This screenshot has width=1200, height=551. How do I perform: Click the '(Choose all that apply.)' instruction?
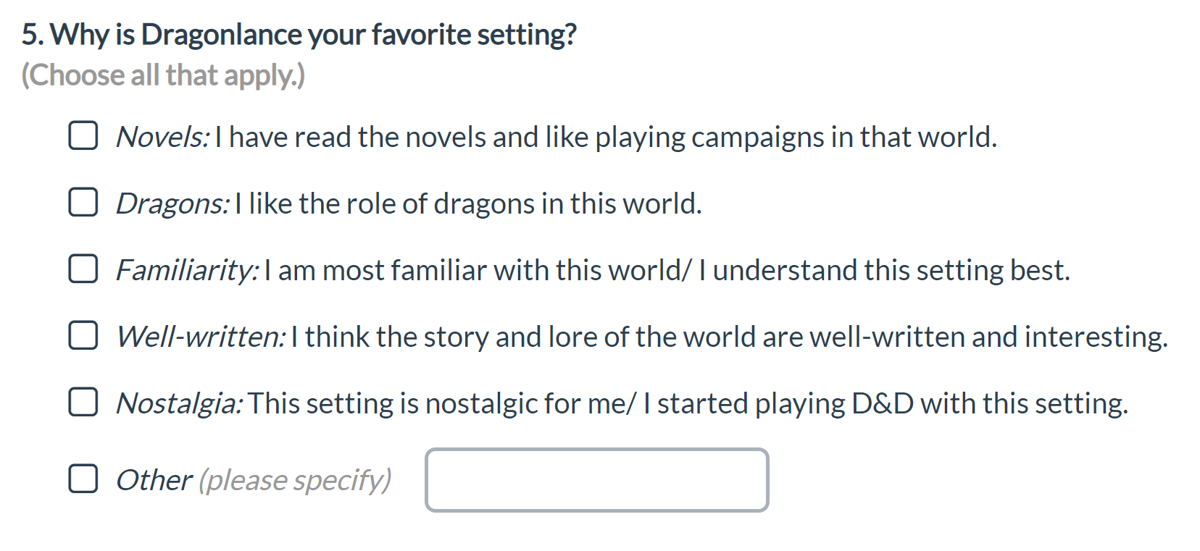tap(163, 75)
